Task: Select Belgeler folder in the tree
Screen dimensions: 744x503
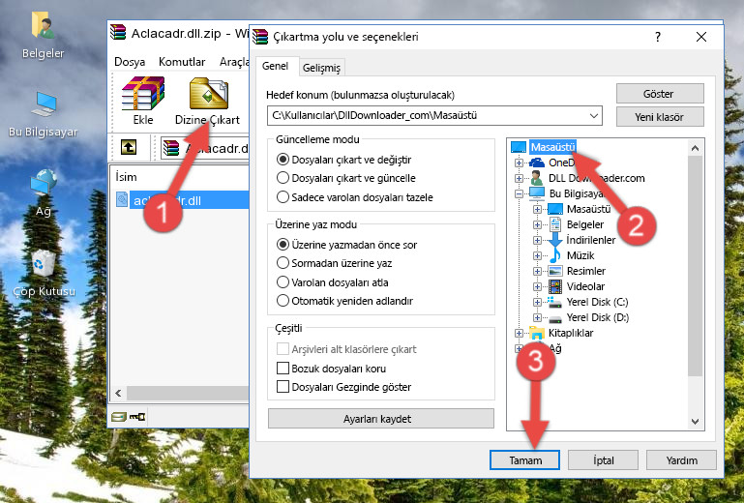Action: click(585, 224)
